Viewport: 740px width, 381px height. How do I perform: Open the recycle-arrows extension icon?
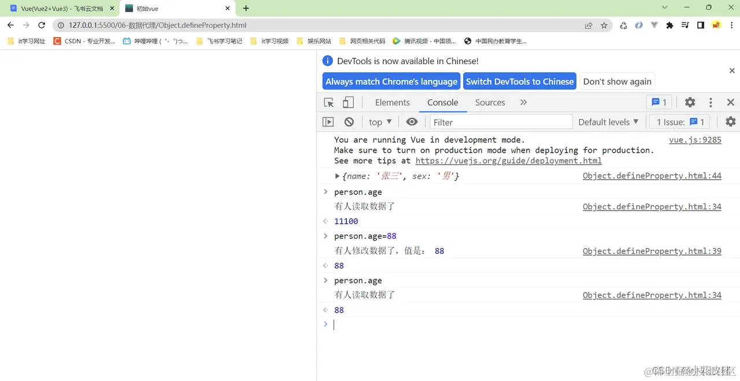[623, 25]
